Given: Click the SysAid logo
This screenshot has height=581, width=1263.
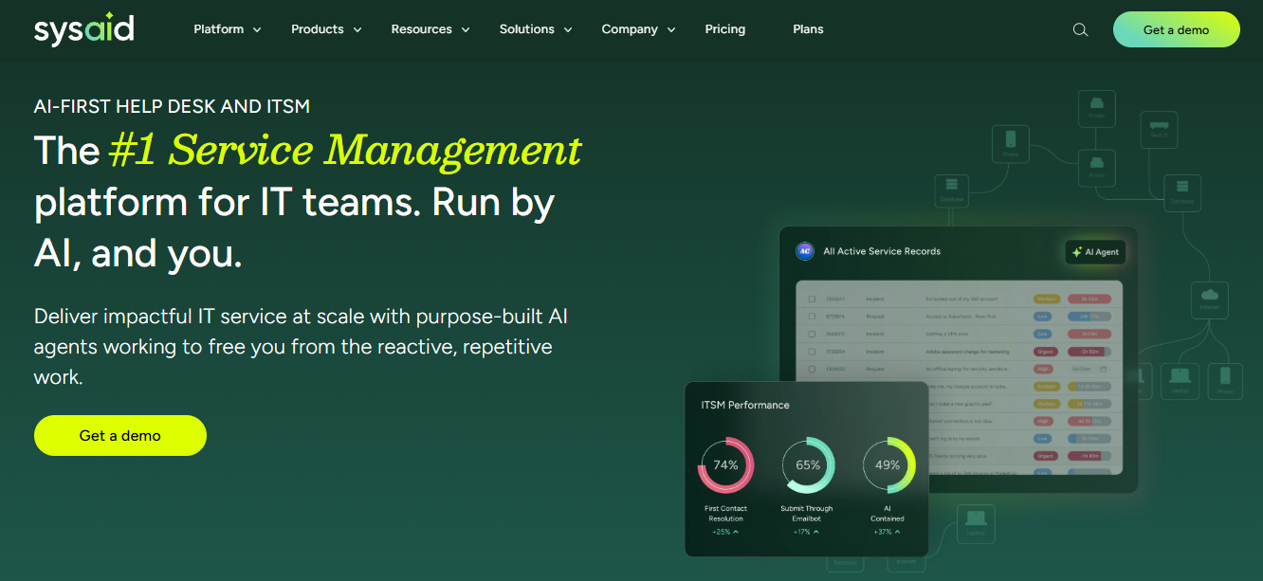Looking at the screenshot, I should (83, 28).
